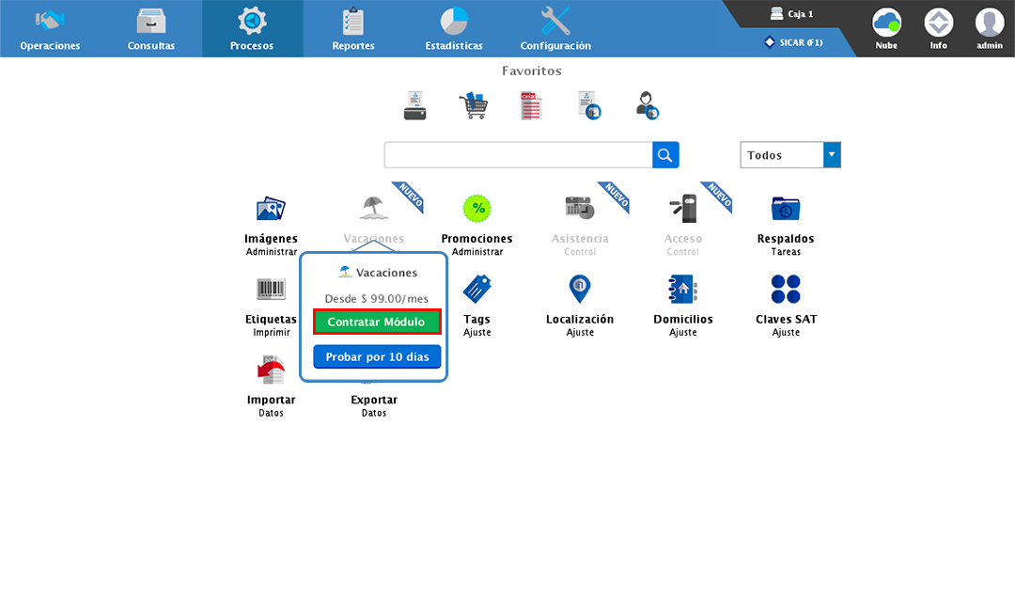Open the Nube cloud status panel
The image size is (1015, 614).
tap(886, 24)
